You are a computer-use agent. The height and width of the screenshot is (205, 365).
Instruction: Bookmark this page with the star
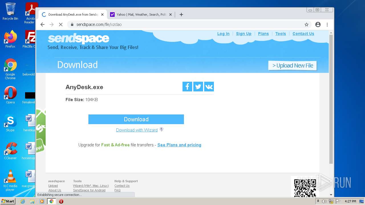pos(307,24)
